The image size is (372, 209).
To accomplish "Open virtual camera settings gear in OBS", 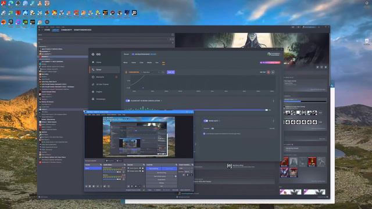I will (x=176, y=176).
